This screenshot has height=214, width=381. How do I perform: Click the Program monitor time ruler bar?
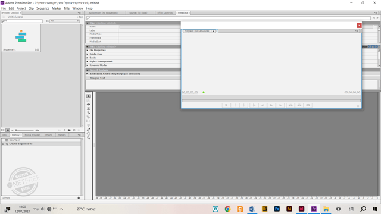(271, 97)
